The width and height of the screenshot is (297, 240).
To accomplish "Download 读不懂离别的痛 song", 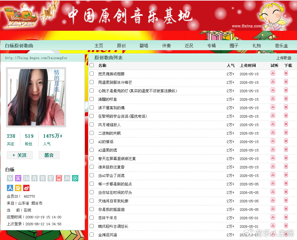I will tap(286, 107).
